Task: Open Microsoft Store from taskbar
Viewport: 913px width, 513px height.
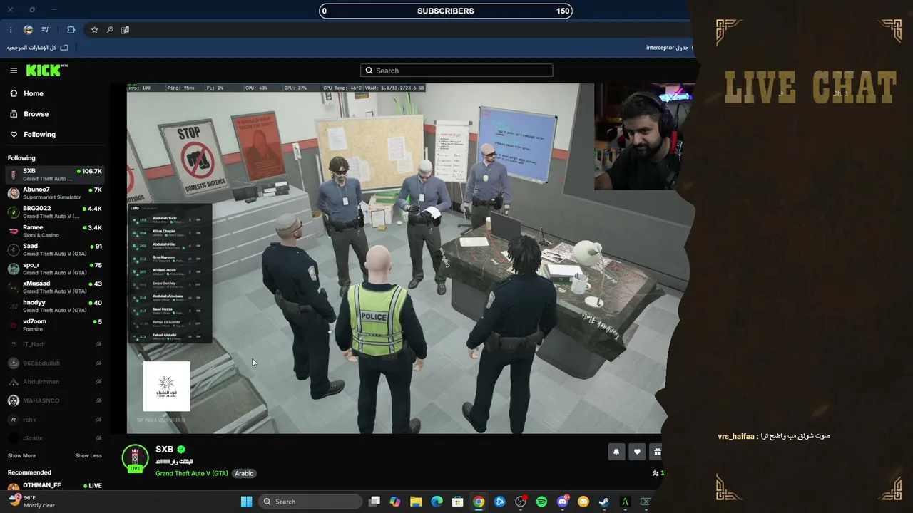Action: [x=458, y=502]
